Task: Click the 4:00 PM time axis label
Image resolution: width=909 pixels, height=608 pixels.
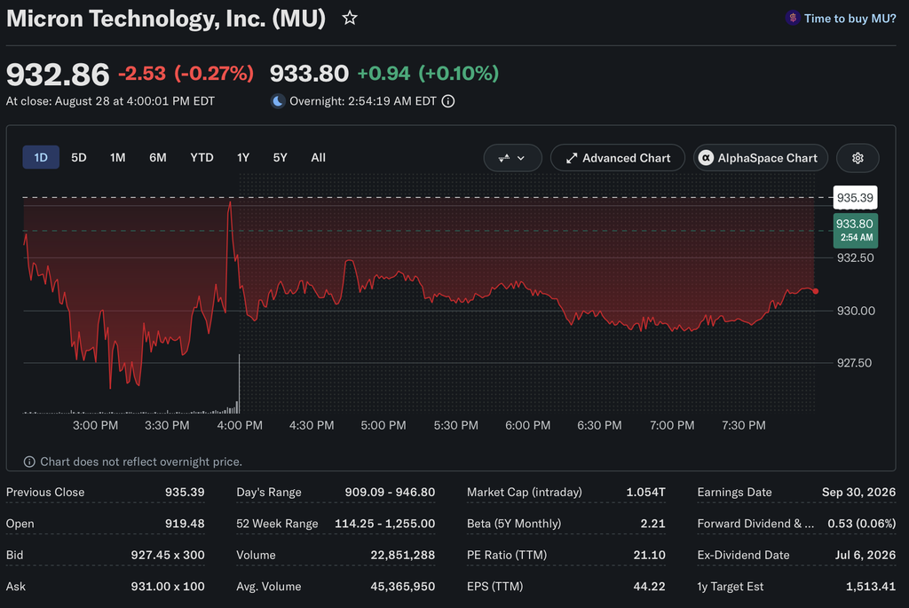Action: [x=240, y=425]
